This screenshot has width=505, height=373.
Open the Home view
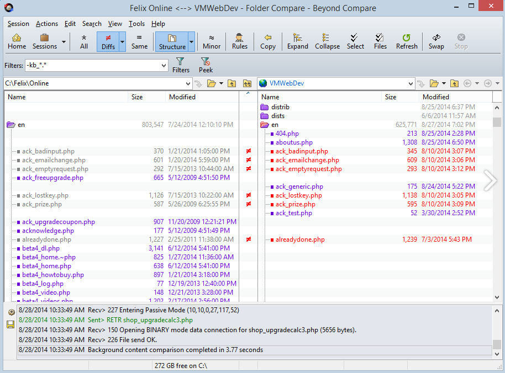click(17, 42)
